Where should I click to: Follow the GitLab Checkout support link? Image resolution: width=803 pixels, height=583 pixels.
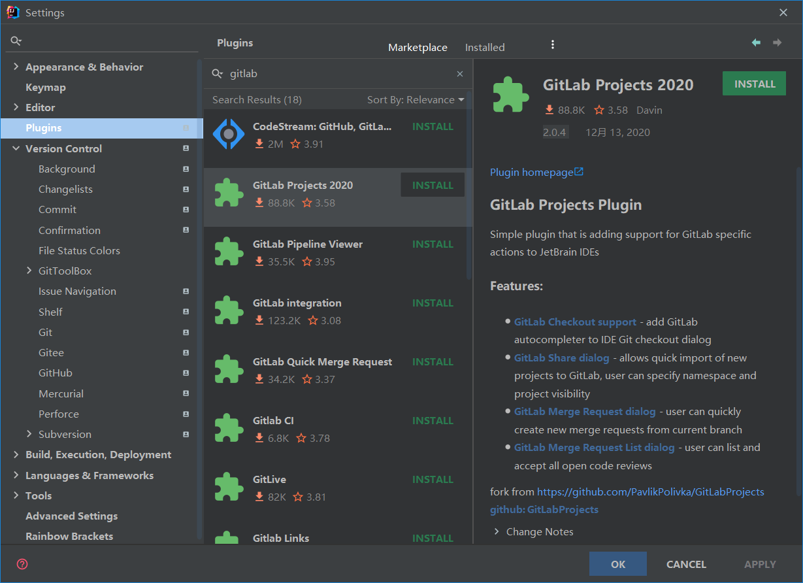(575, 322)
